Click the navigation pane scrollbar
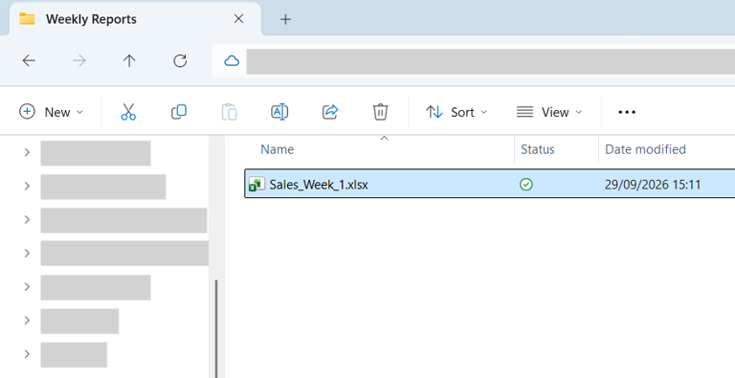Viewport: 735px width, 378px height. click(x=216, y=328)
